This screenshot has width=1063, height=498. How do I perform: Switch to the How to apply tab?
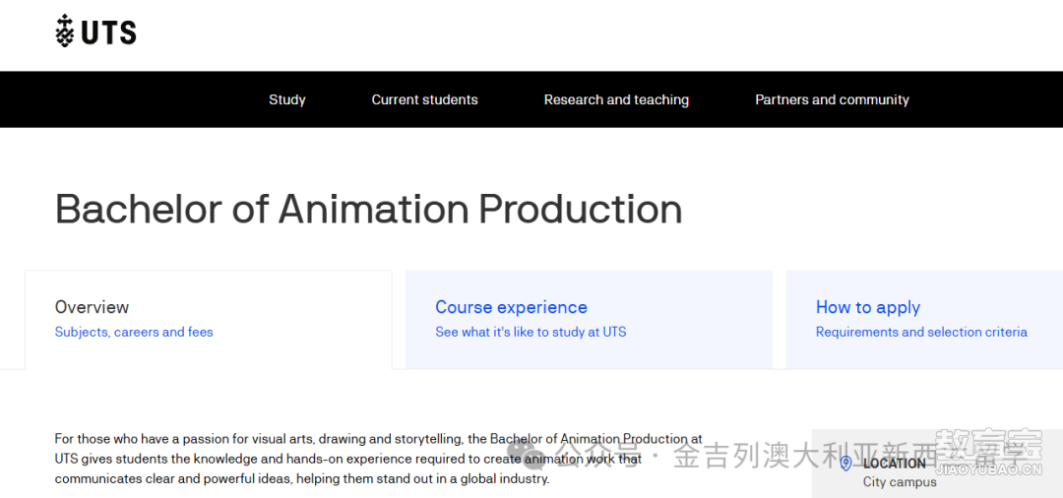(x=924, y=319)
